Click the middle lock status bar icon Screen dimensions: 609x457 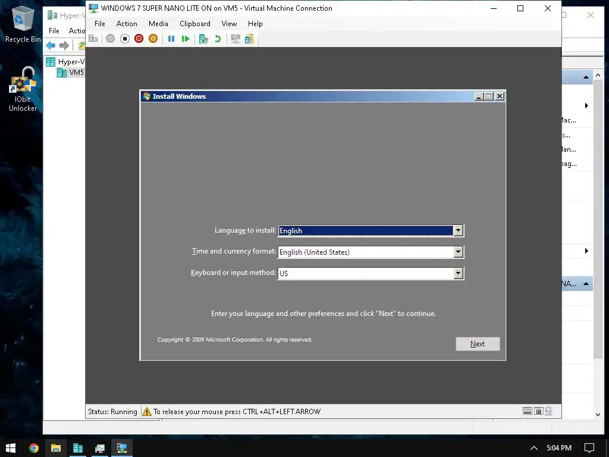coord(538,411)
